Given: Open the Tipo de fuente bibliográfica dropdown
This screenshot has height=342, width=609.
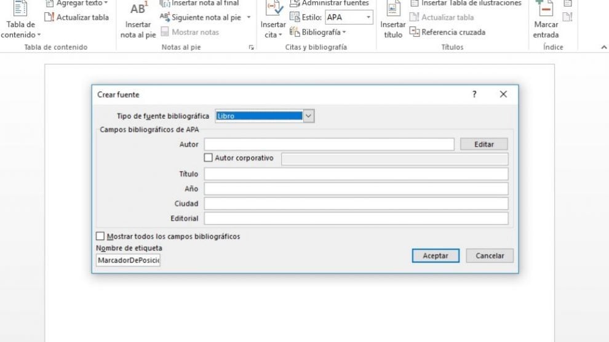Looking at the screenshot, I should tap(309, 116).
